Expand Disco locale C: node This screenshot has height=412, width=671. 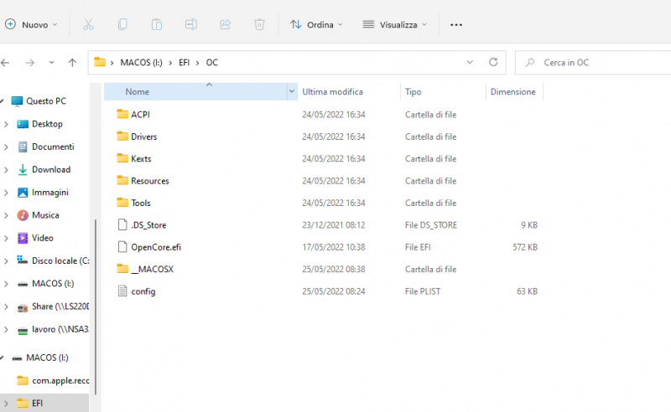pos(6,261)
